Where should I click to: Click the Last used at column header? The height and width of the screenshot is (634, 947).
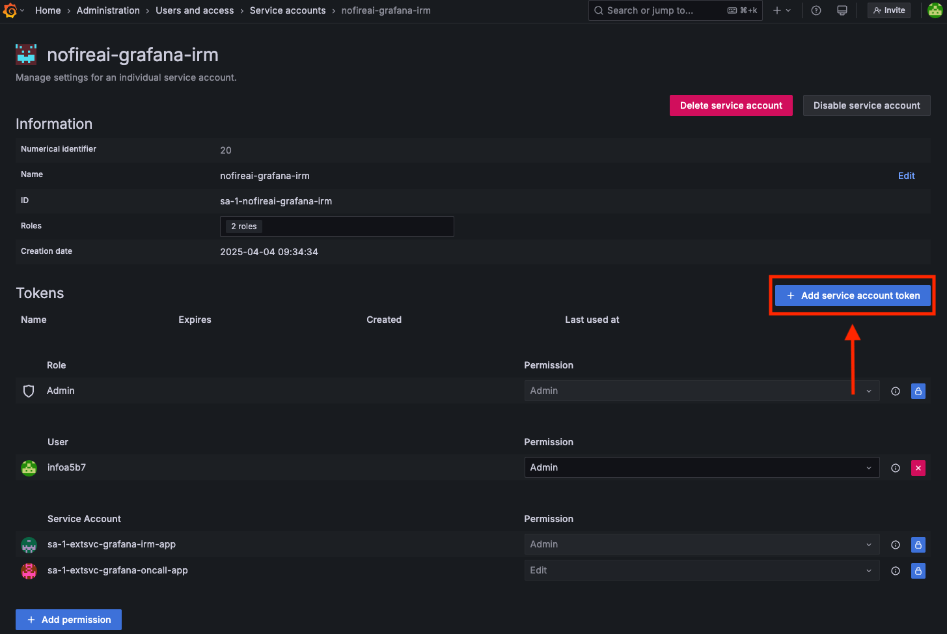(592, 320)
